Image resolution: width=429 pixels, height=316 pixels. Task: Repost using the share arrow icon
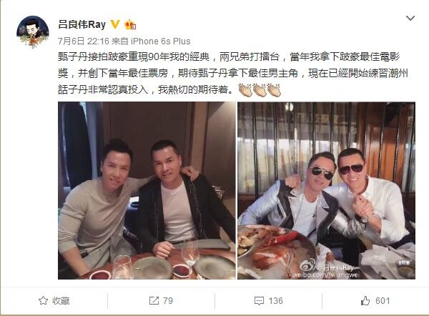154,301
